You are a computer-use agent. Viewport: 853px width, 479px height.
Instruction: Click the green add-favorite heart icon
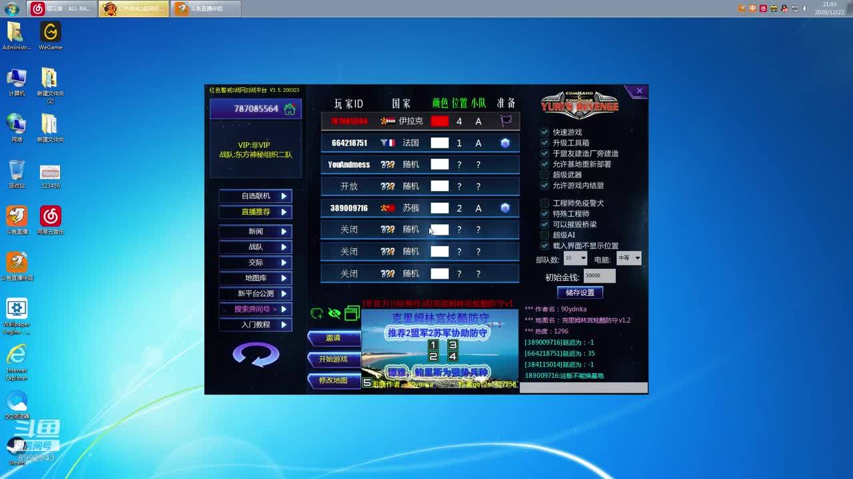click(317, 313)
